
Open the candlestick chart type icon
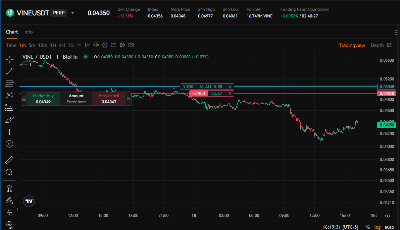tap(122, 45)
